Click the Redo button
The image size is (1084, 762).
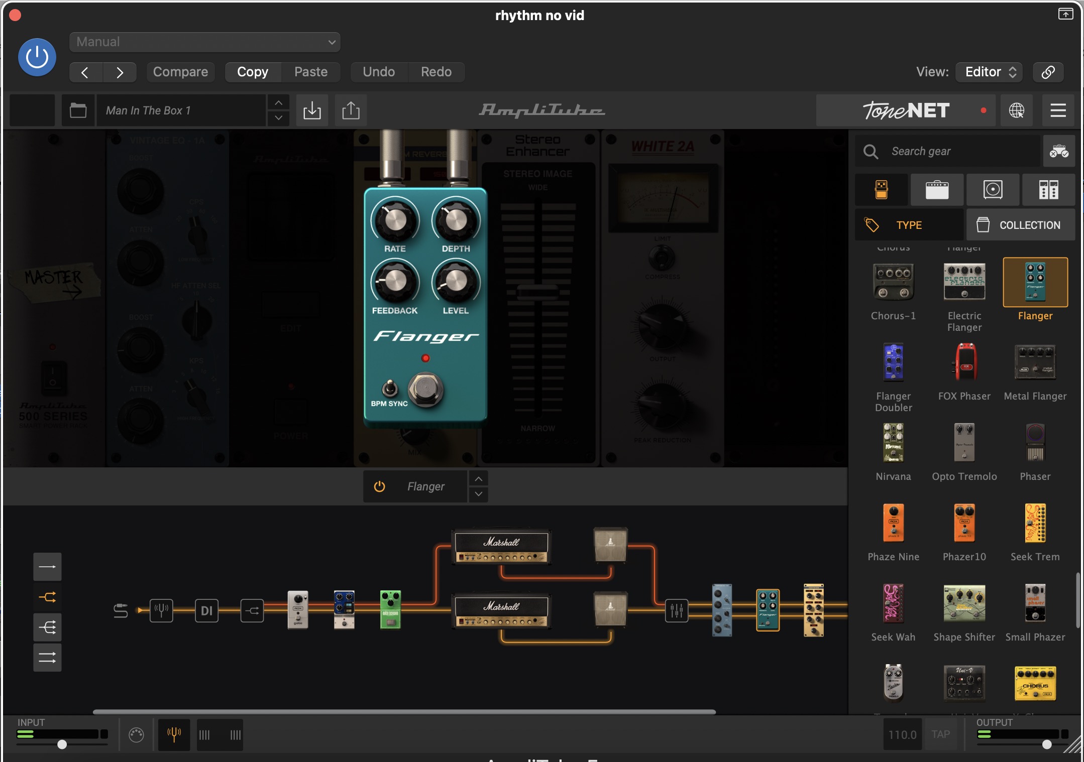tap(436, 72)
